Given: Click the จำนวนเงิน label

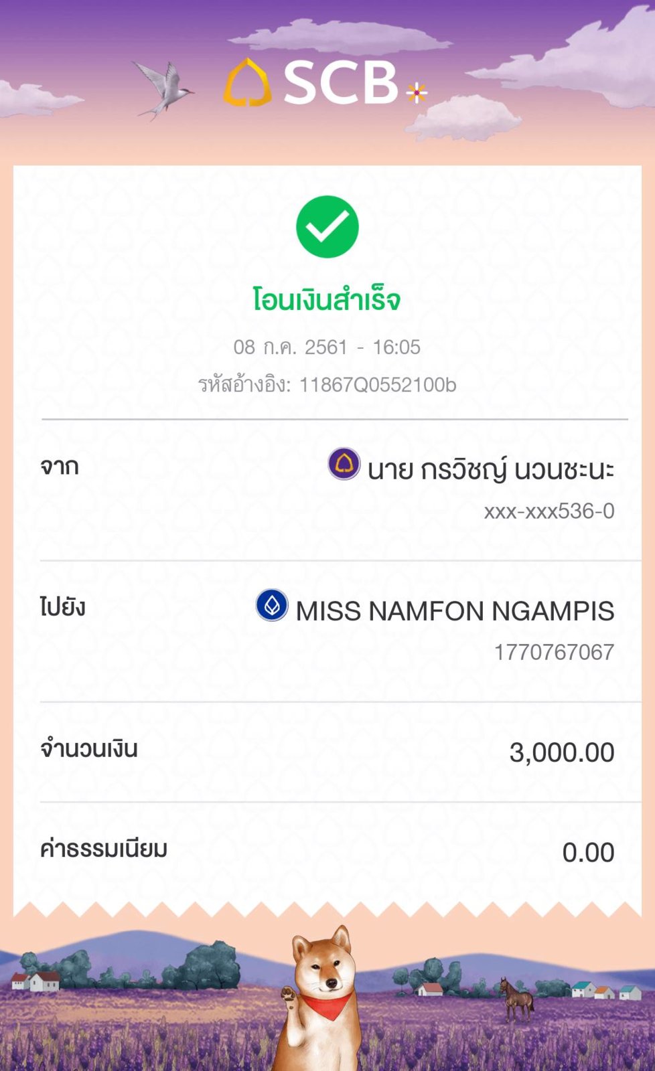Looking at the screenshot, I should click(x=89, y=748).
